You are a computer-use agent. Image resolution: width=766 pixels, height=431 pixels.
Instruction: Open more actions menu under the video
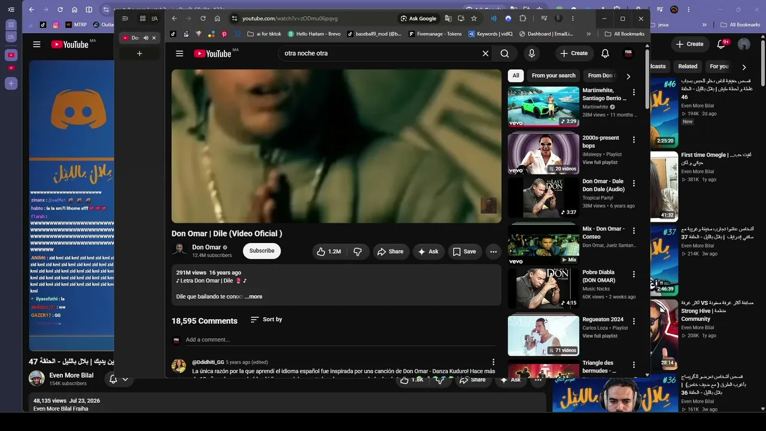493,251
